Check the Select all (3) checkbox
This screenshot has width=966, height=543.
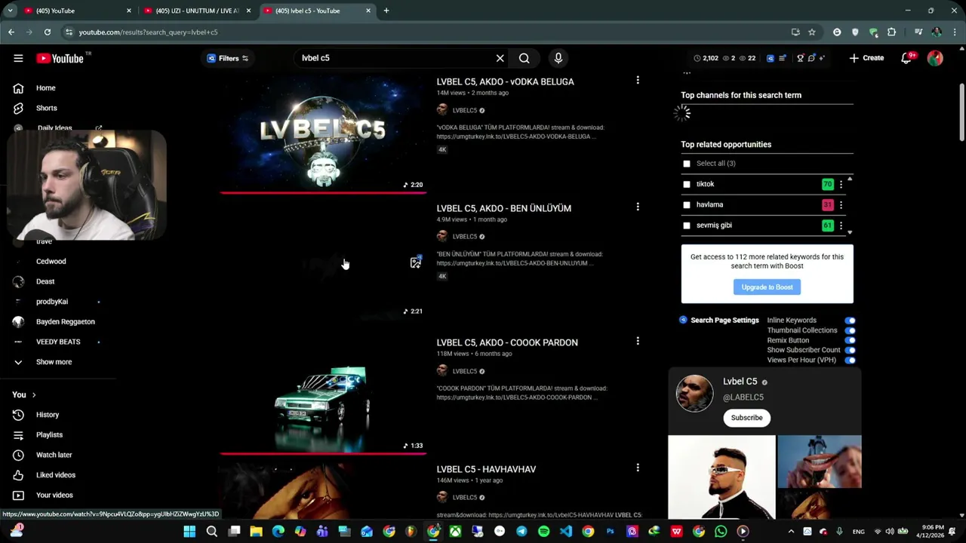tap(687, 164)
